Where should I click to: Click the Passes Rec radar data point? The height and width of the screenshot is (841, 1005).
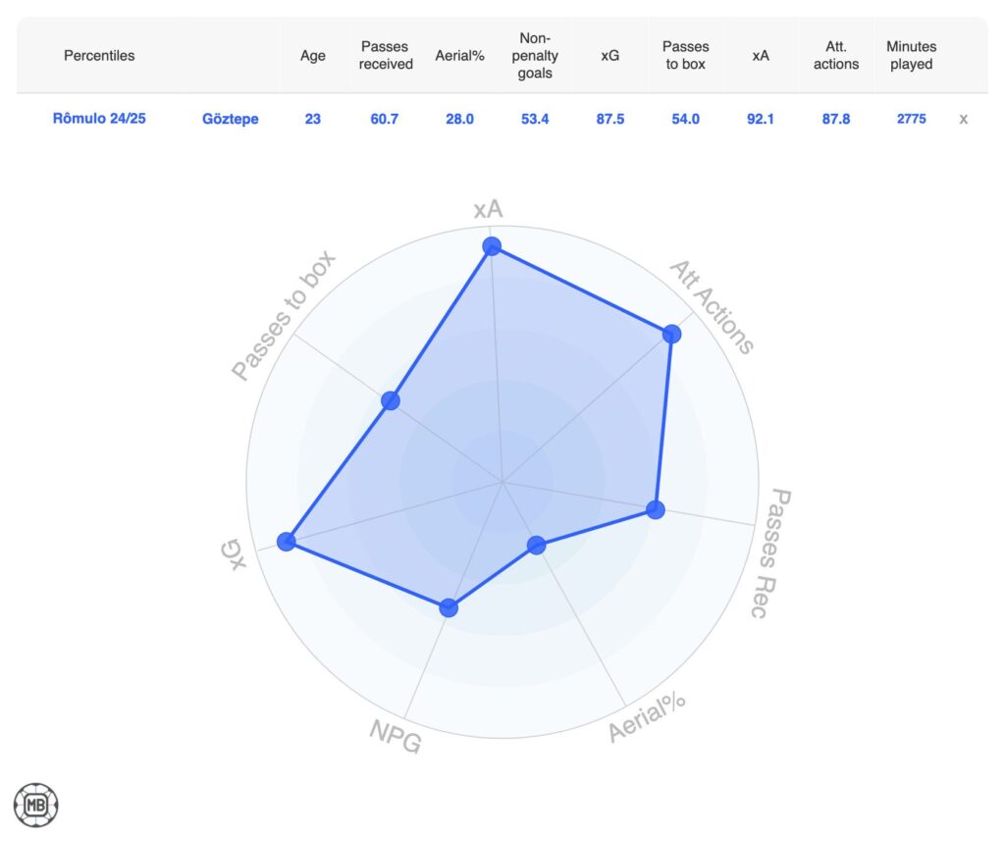[655, 510]
